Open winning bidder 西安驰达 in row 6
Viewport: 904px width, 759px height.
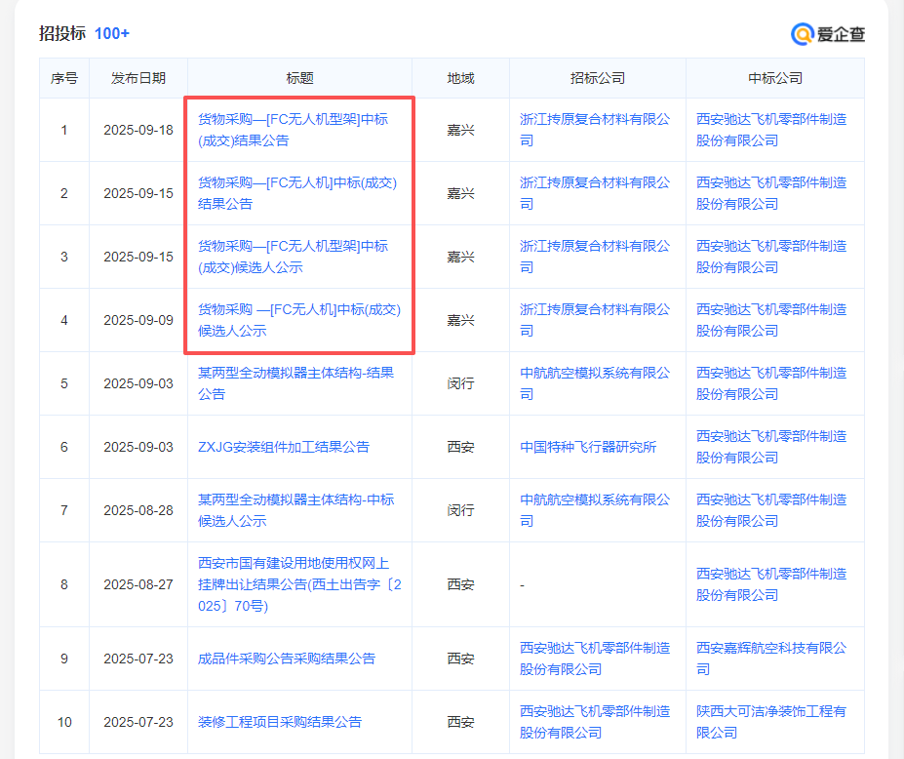click(x=771, y=447)
